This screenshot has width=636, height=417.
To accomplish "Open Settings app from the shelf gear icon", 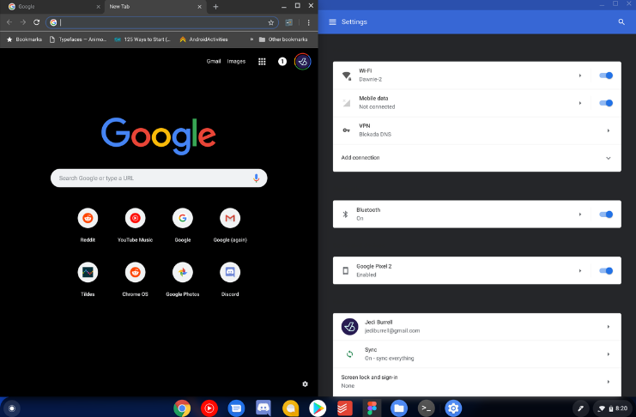I will point(453,408).
